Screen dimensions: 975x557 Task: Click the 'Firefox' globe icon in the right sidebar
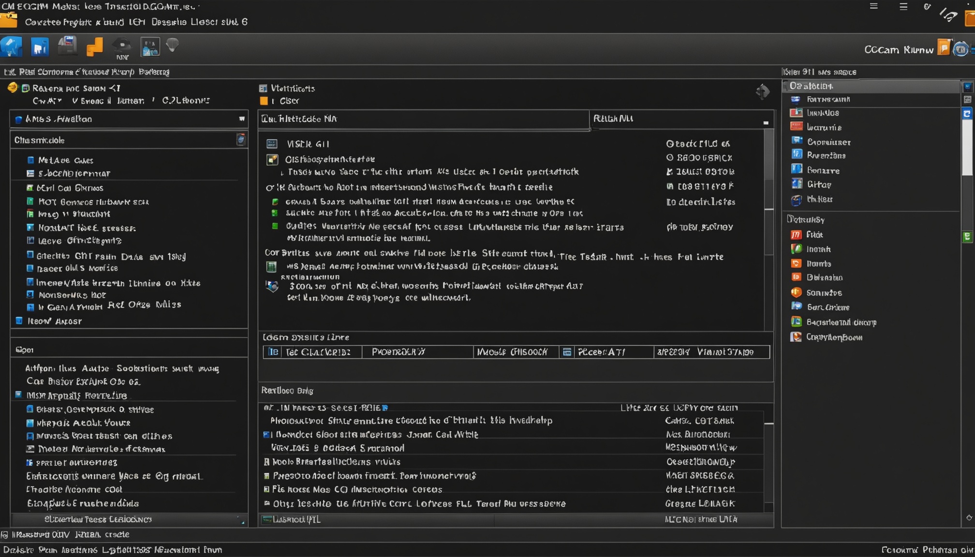(796, 200)
